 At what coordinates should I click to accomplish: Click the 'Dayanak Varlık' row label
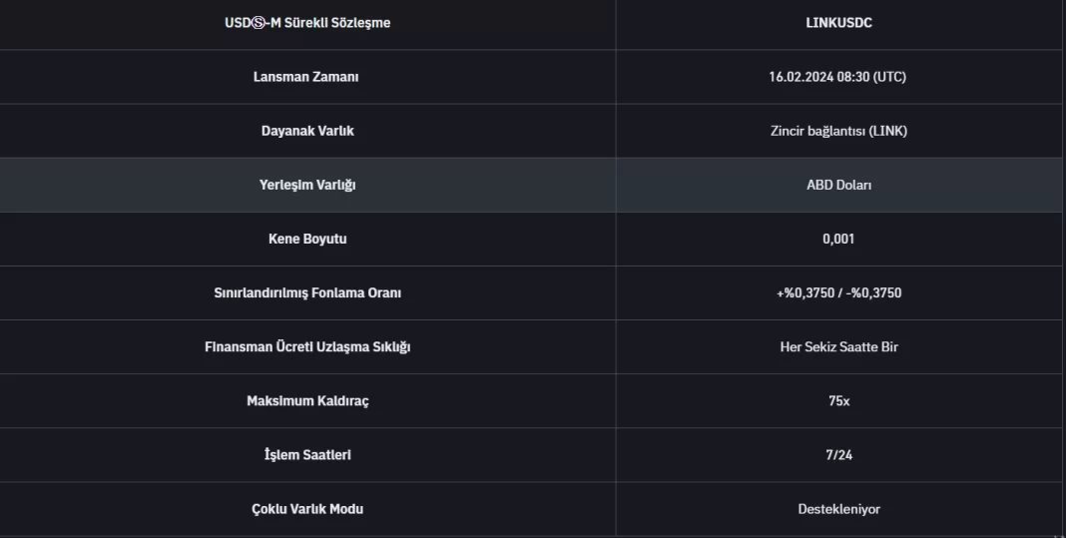tap(307, 131)
